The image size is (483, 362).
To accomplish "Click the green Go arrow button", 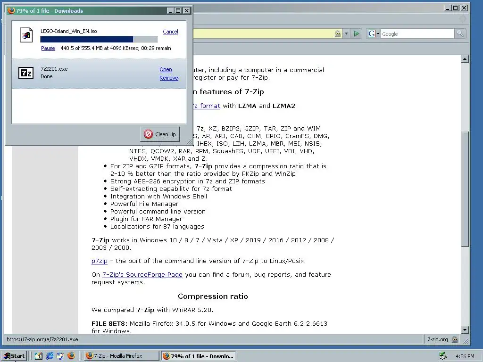I will click(x=357, y=33).
